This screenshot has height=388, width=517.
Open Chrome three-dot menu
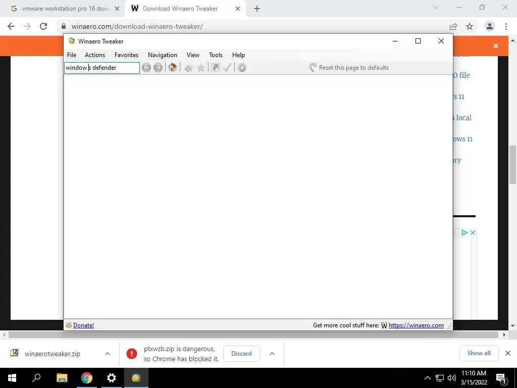click(506, 26)
